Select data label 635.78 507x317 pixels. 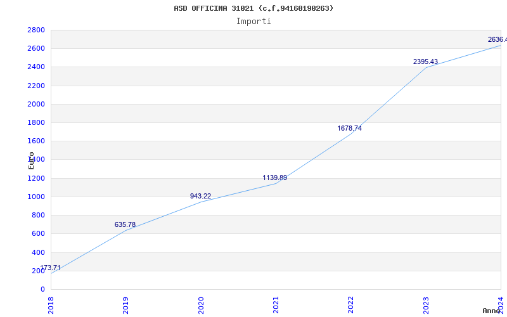click(x=125, y=224)
